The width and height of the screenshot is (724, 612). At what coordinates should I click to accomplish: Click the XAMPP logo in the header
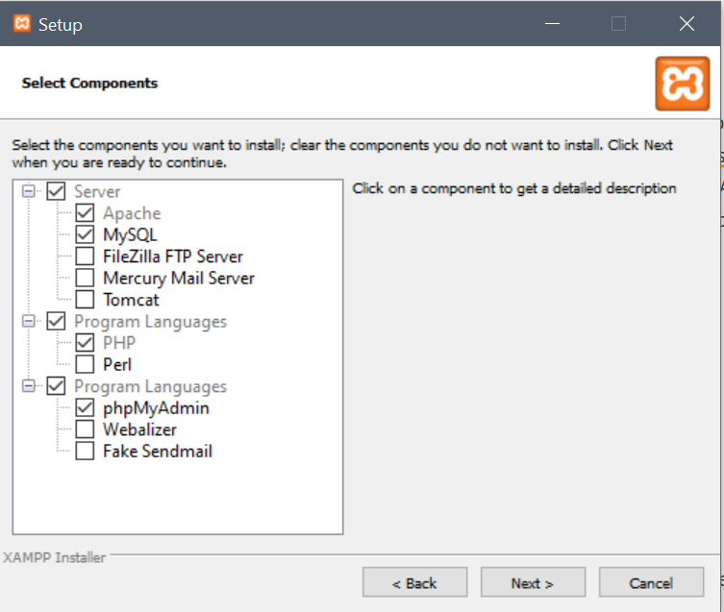point(682,84)
